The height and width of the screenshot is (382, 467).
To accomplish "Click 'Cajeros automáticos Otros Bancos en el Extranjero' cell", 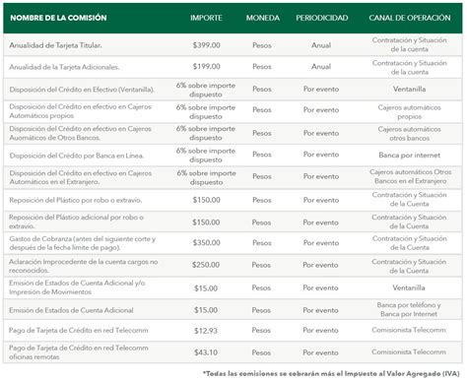I will point(410,176).
